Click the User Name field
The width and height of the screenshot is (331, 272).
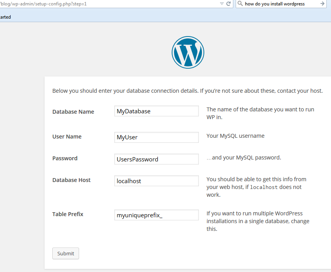(157, 137)
